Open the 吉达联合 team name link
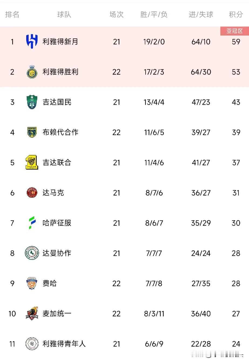This screenshot has width=249, height=363. (57, 162)
